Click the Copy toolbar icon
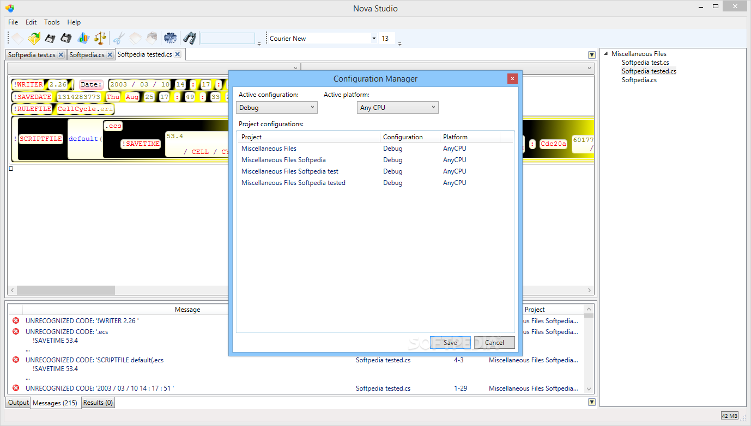This screenshot has width=751, height=426. pyautogui.click(x=135, y=38)
